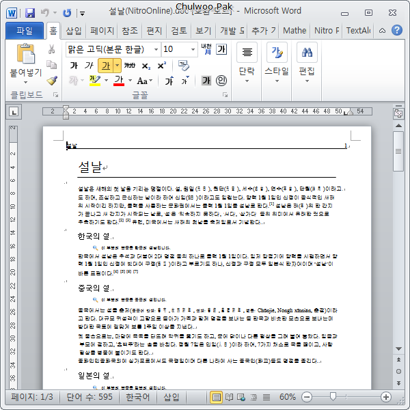Viewport: 410px width, 410px height.
Task: Go to previous page double arrow
Action: click(398, 360)
